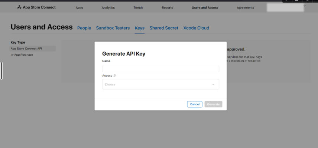Viewport: 318px width, 148px height.
Task: Click the Key Type heading
Action: (18, 42)
